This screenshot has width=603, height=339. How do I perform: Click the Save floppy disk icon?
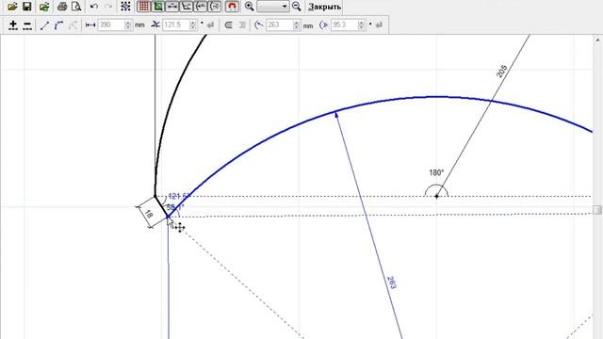27,7
